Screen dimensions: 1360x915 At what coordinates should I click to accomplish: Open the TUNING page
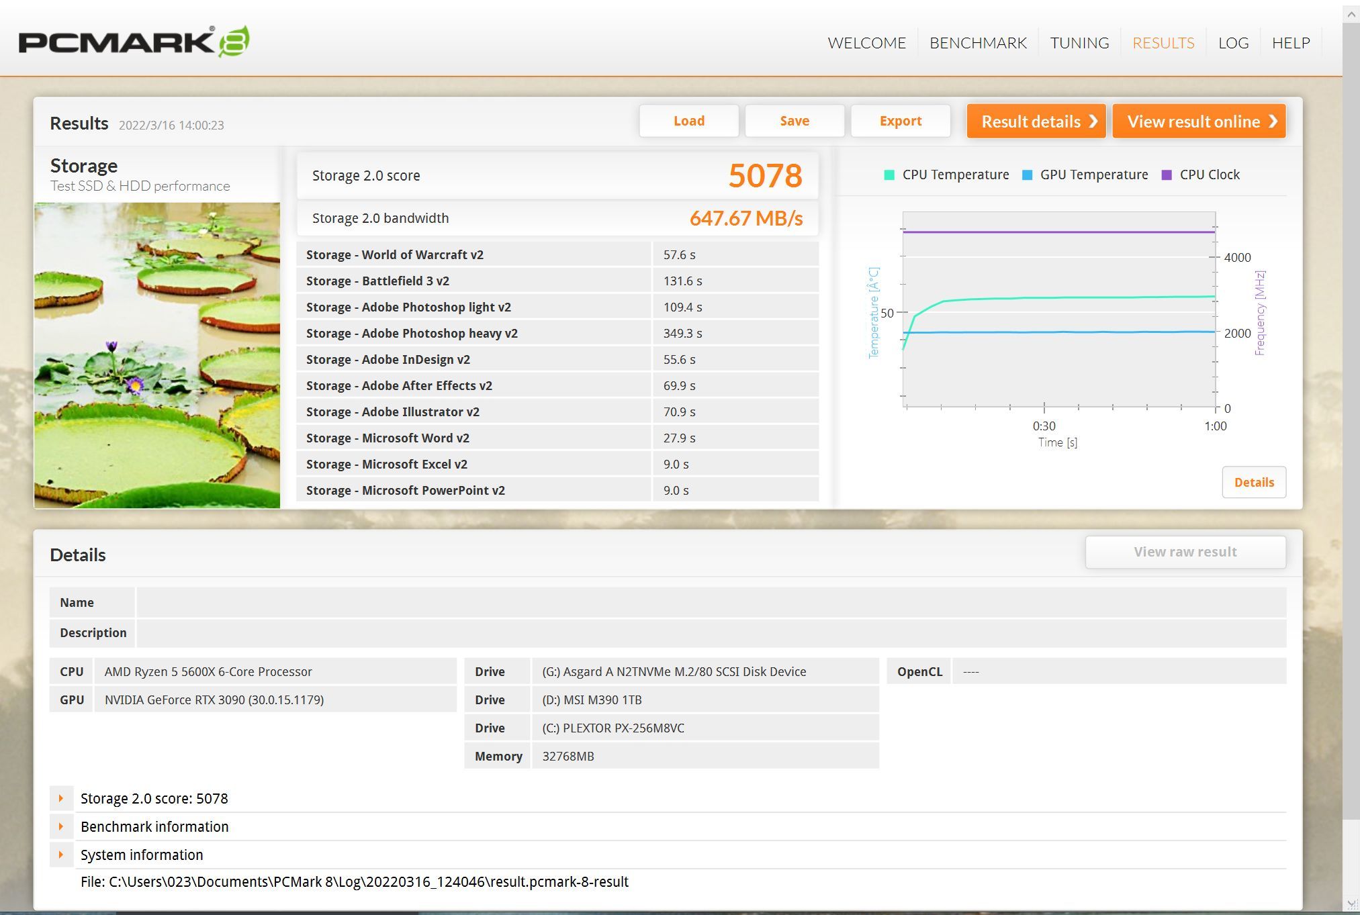(1079, 42)
